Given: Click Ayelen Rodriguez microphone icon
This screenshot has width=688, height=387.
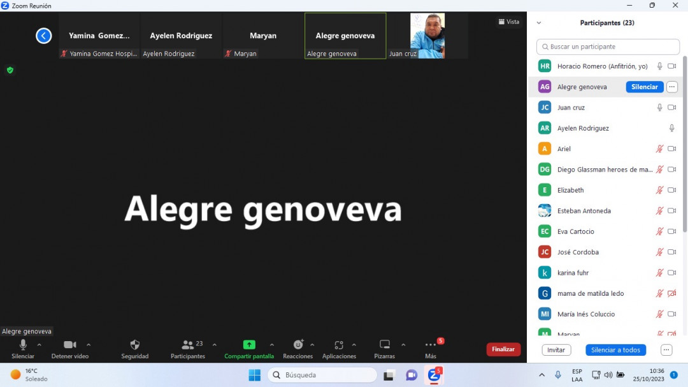Looking at the screenshot, I should tap(672, 128).
